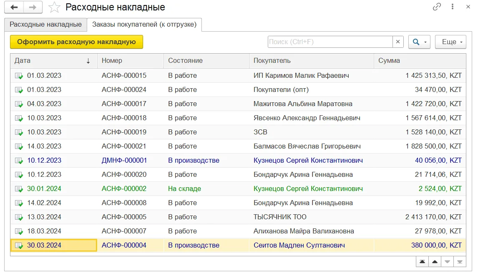Close the window with the X button

click(x=468, y=7)
